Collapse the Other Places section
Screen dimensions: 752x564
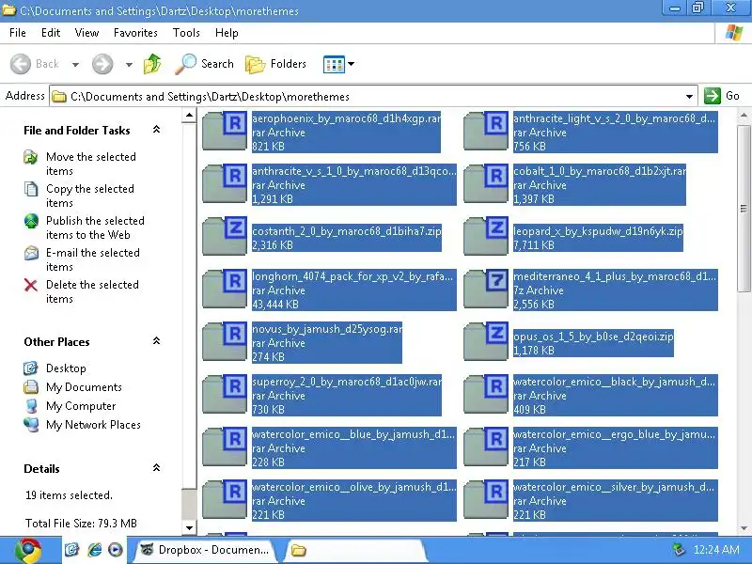point(156,341)
